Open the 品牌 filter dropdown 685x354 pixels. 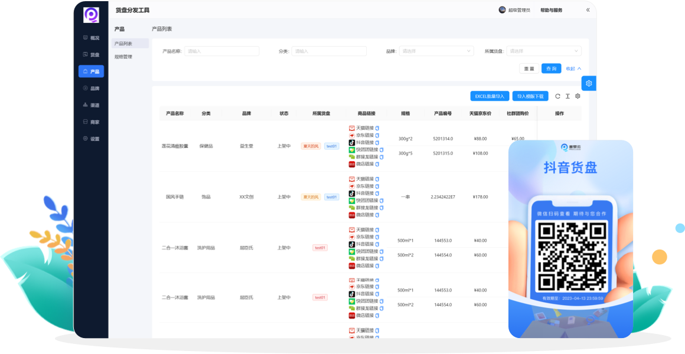436,51
